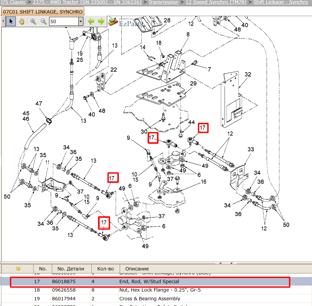Click callout 45 on the diagram
312x306 pixels.
tap(26, 113)
